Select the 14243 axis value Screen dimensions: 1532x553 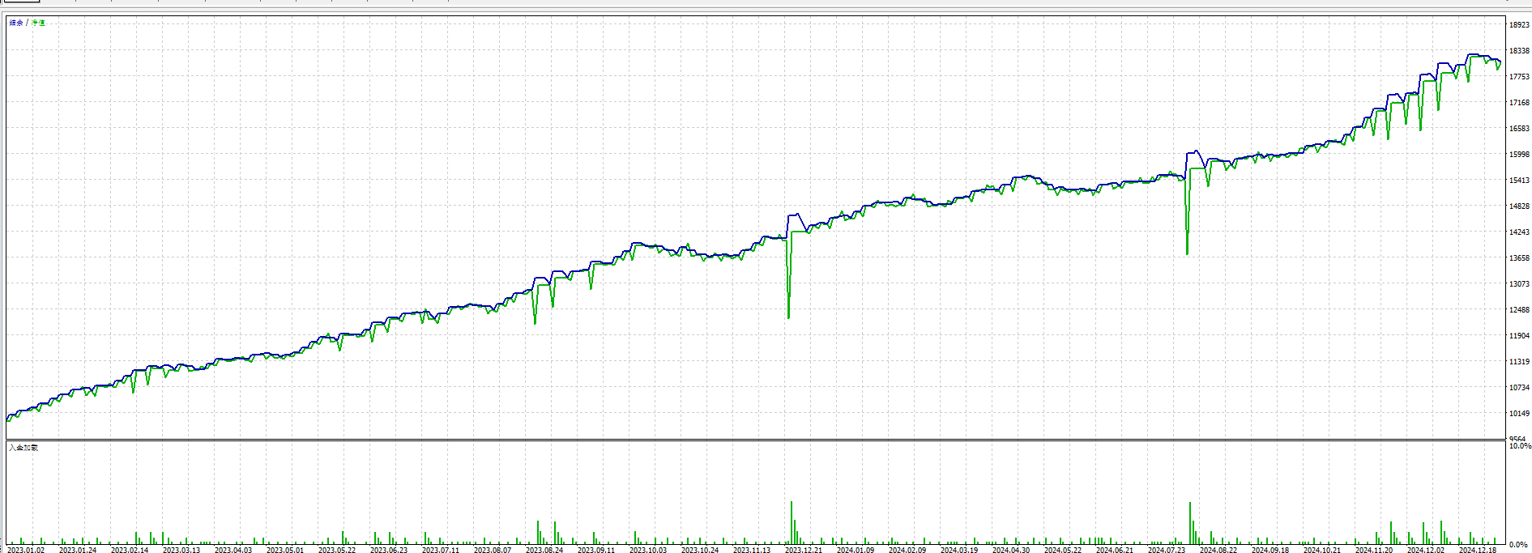coord(1519,232)
